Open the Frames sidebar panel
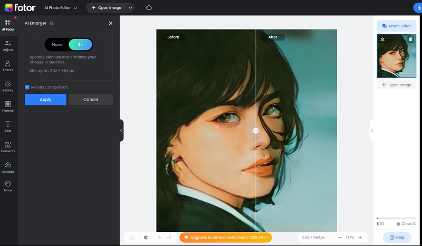The image size is (422, 246). pyautogui.click(x=8, y=107)
